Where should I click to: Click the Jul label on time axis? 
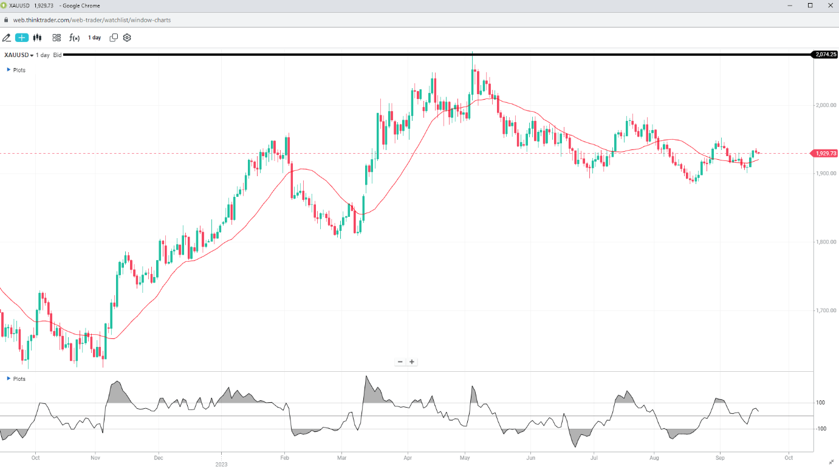click(x=594, y=457)
